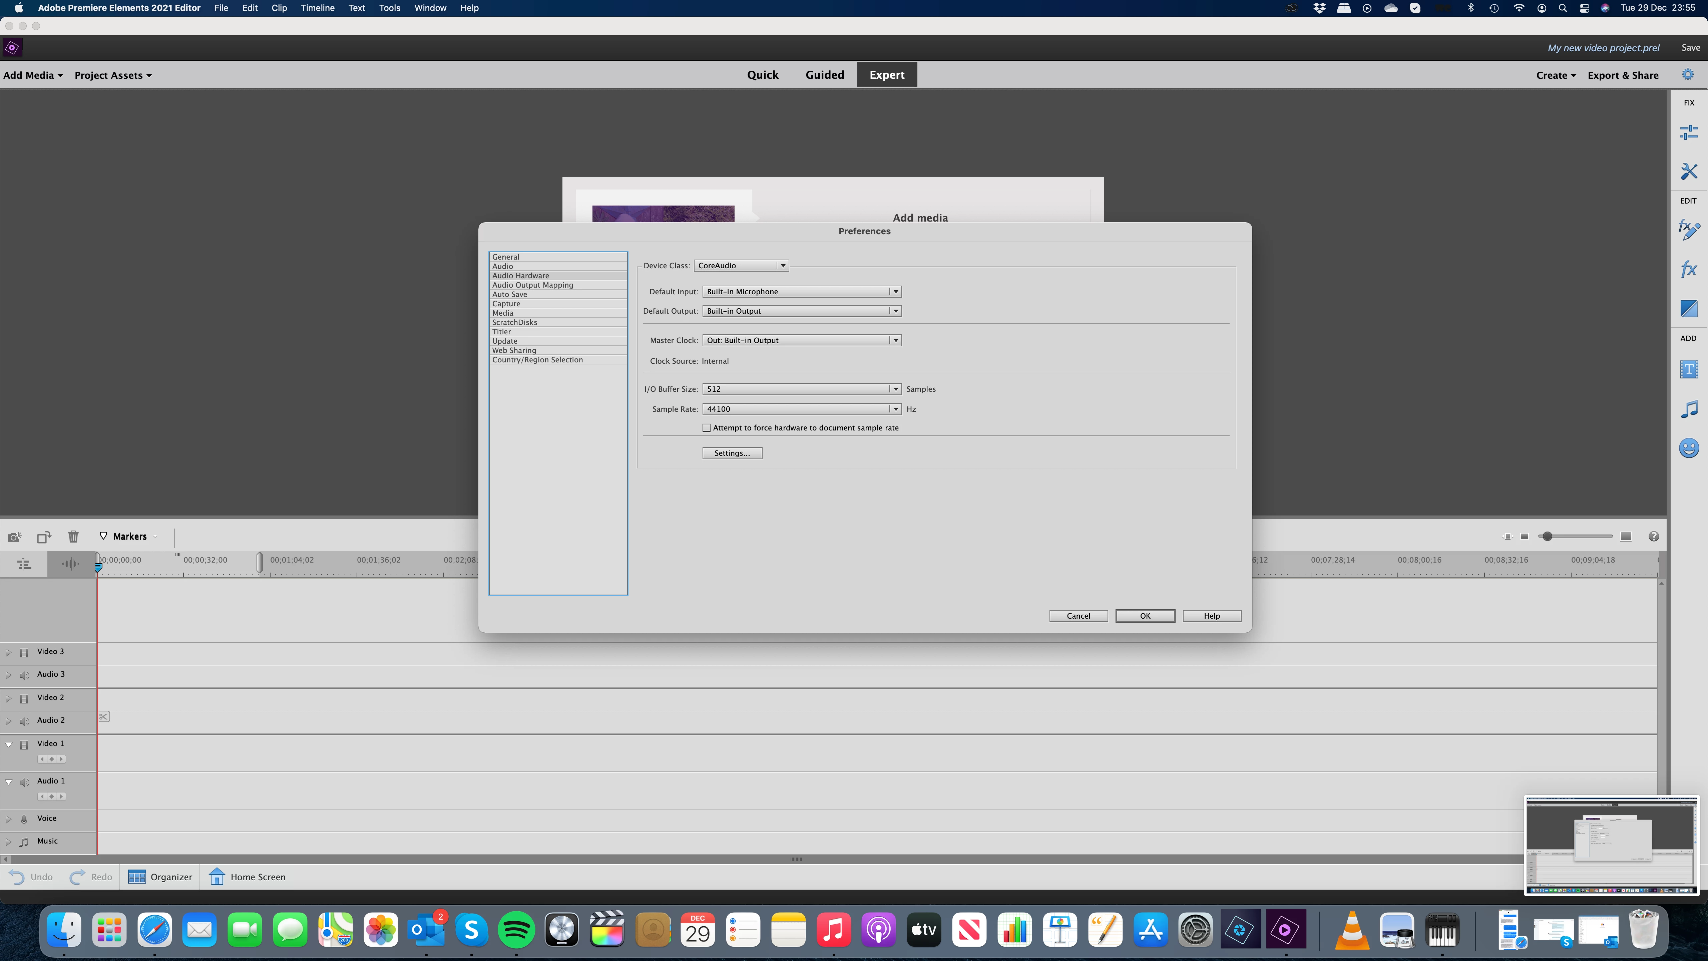Select Audio Output Mapping preferences category
Viewport: 1708px width, 961px height.
(532, 285)
